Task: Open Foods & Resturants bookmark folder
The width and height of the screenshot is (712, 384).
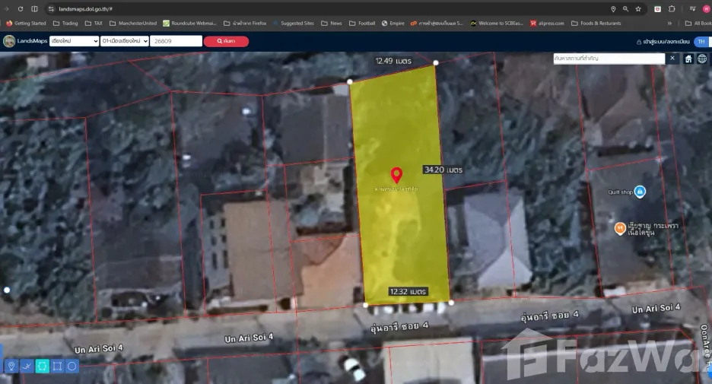Action: click(x=596, y=23)
